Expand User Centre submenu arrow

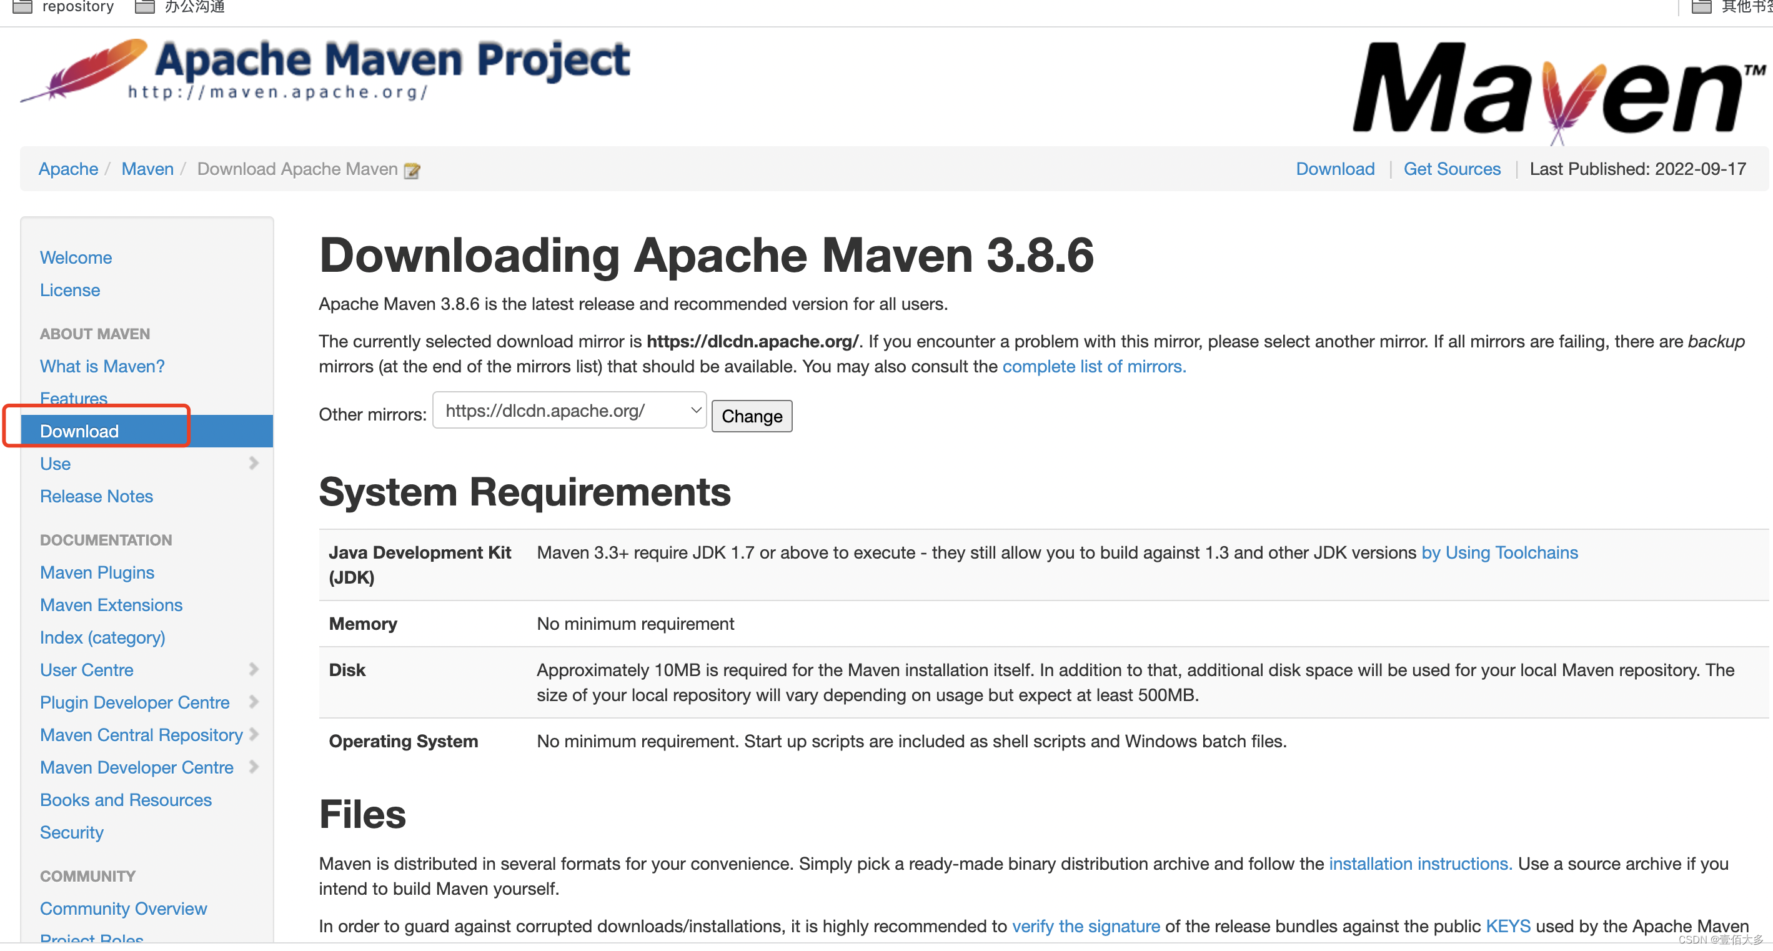(x=253, y=669)
